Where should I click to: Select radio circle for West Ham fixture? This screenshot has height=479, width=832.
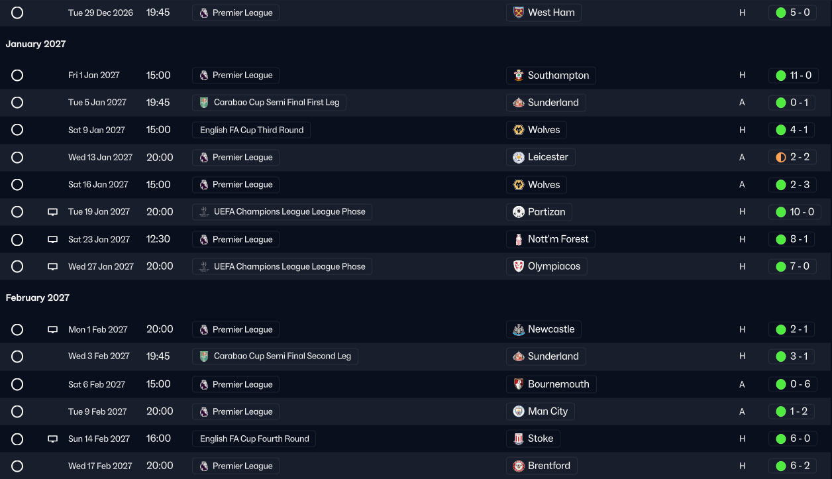[17, 13]
